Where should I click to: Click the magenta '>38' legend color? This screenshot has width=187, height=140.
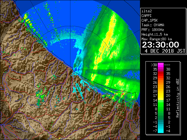pos(160,65)
